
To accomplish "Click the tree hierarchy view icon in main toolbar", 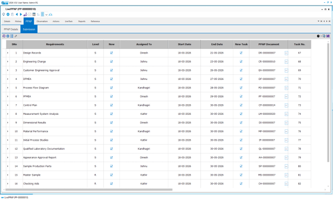I will click(x=38, y=14).
